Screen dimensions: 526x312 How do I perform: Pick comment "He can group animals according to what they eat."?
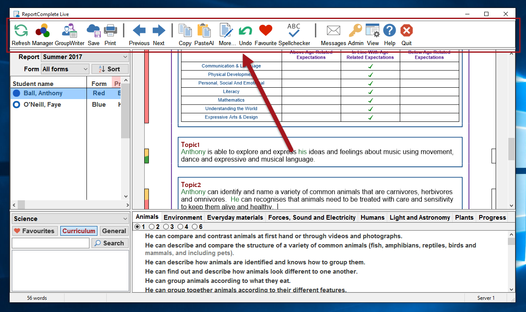218,281
